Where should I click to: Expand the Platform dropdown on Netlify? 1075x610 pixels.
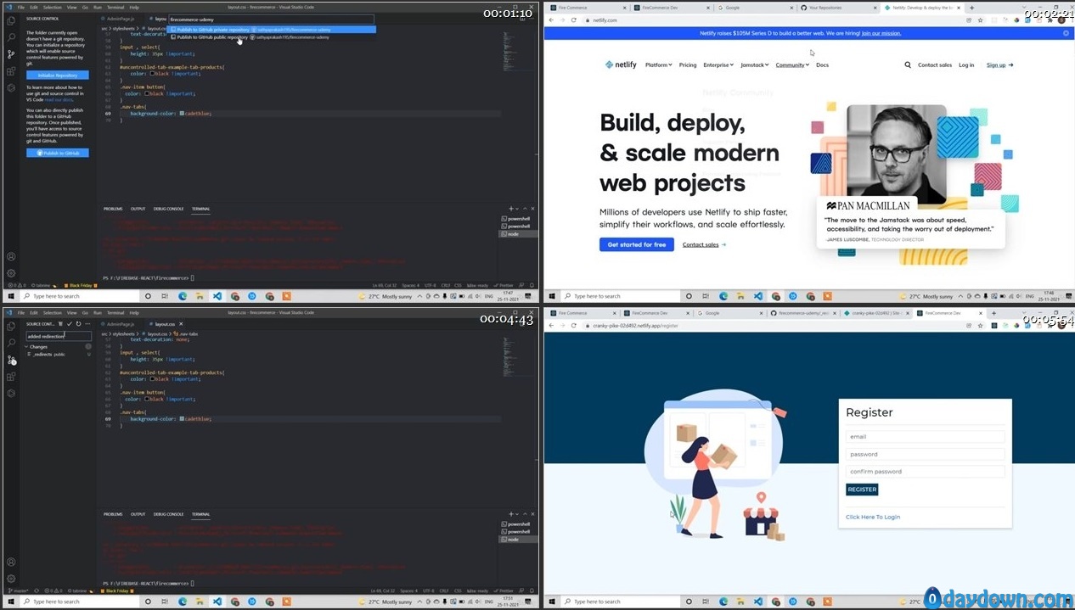point(658,64)
